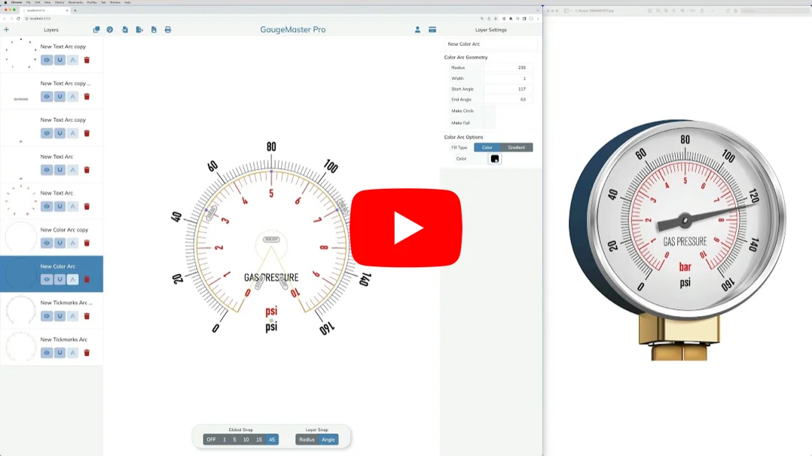Image resolution: width=812 pixels, height=456 pixels.
Task: Open the Chrome menu in macOS menu bar
Action: click(x=17, y=2)
